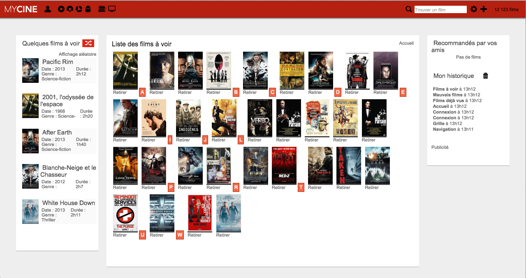This screenshot has width=526, height=278.
Task: Open 'Mauvais films' in Mon historique
Action: point(447,95)
